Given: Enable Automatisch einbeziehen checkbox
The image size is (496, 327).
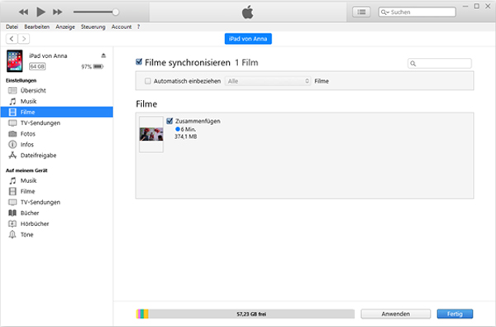Looking at the screenshot, I should (x=148, y=81).
